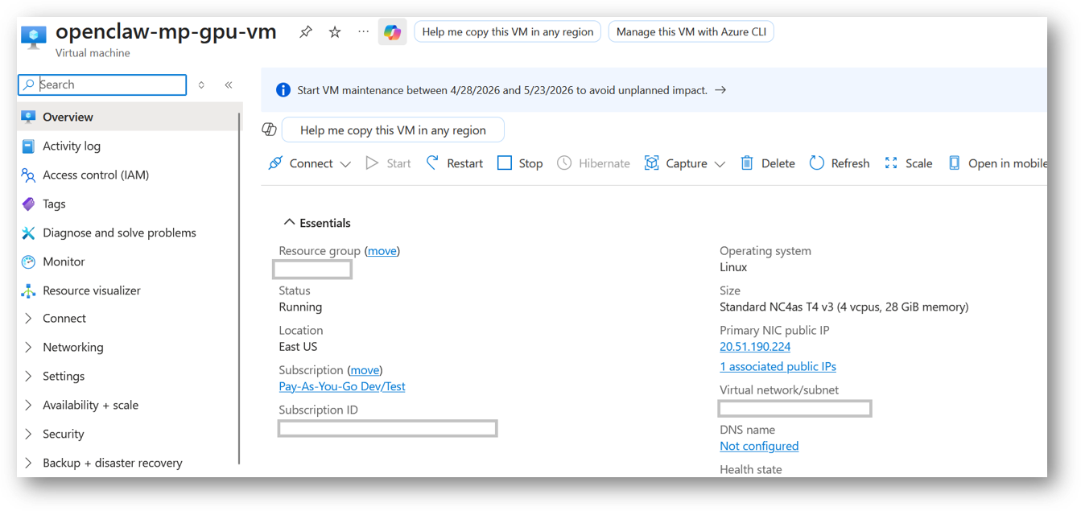Expand the Networking sidebar section
The width and height of the screenshot is (1081, 511).
(x=28, y=348)
